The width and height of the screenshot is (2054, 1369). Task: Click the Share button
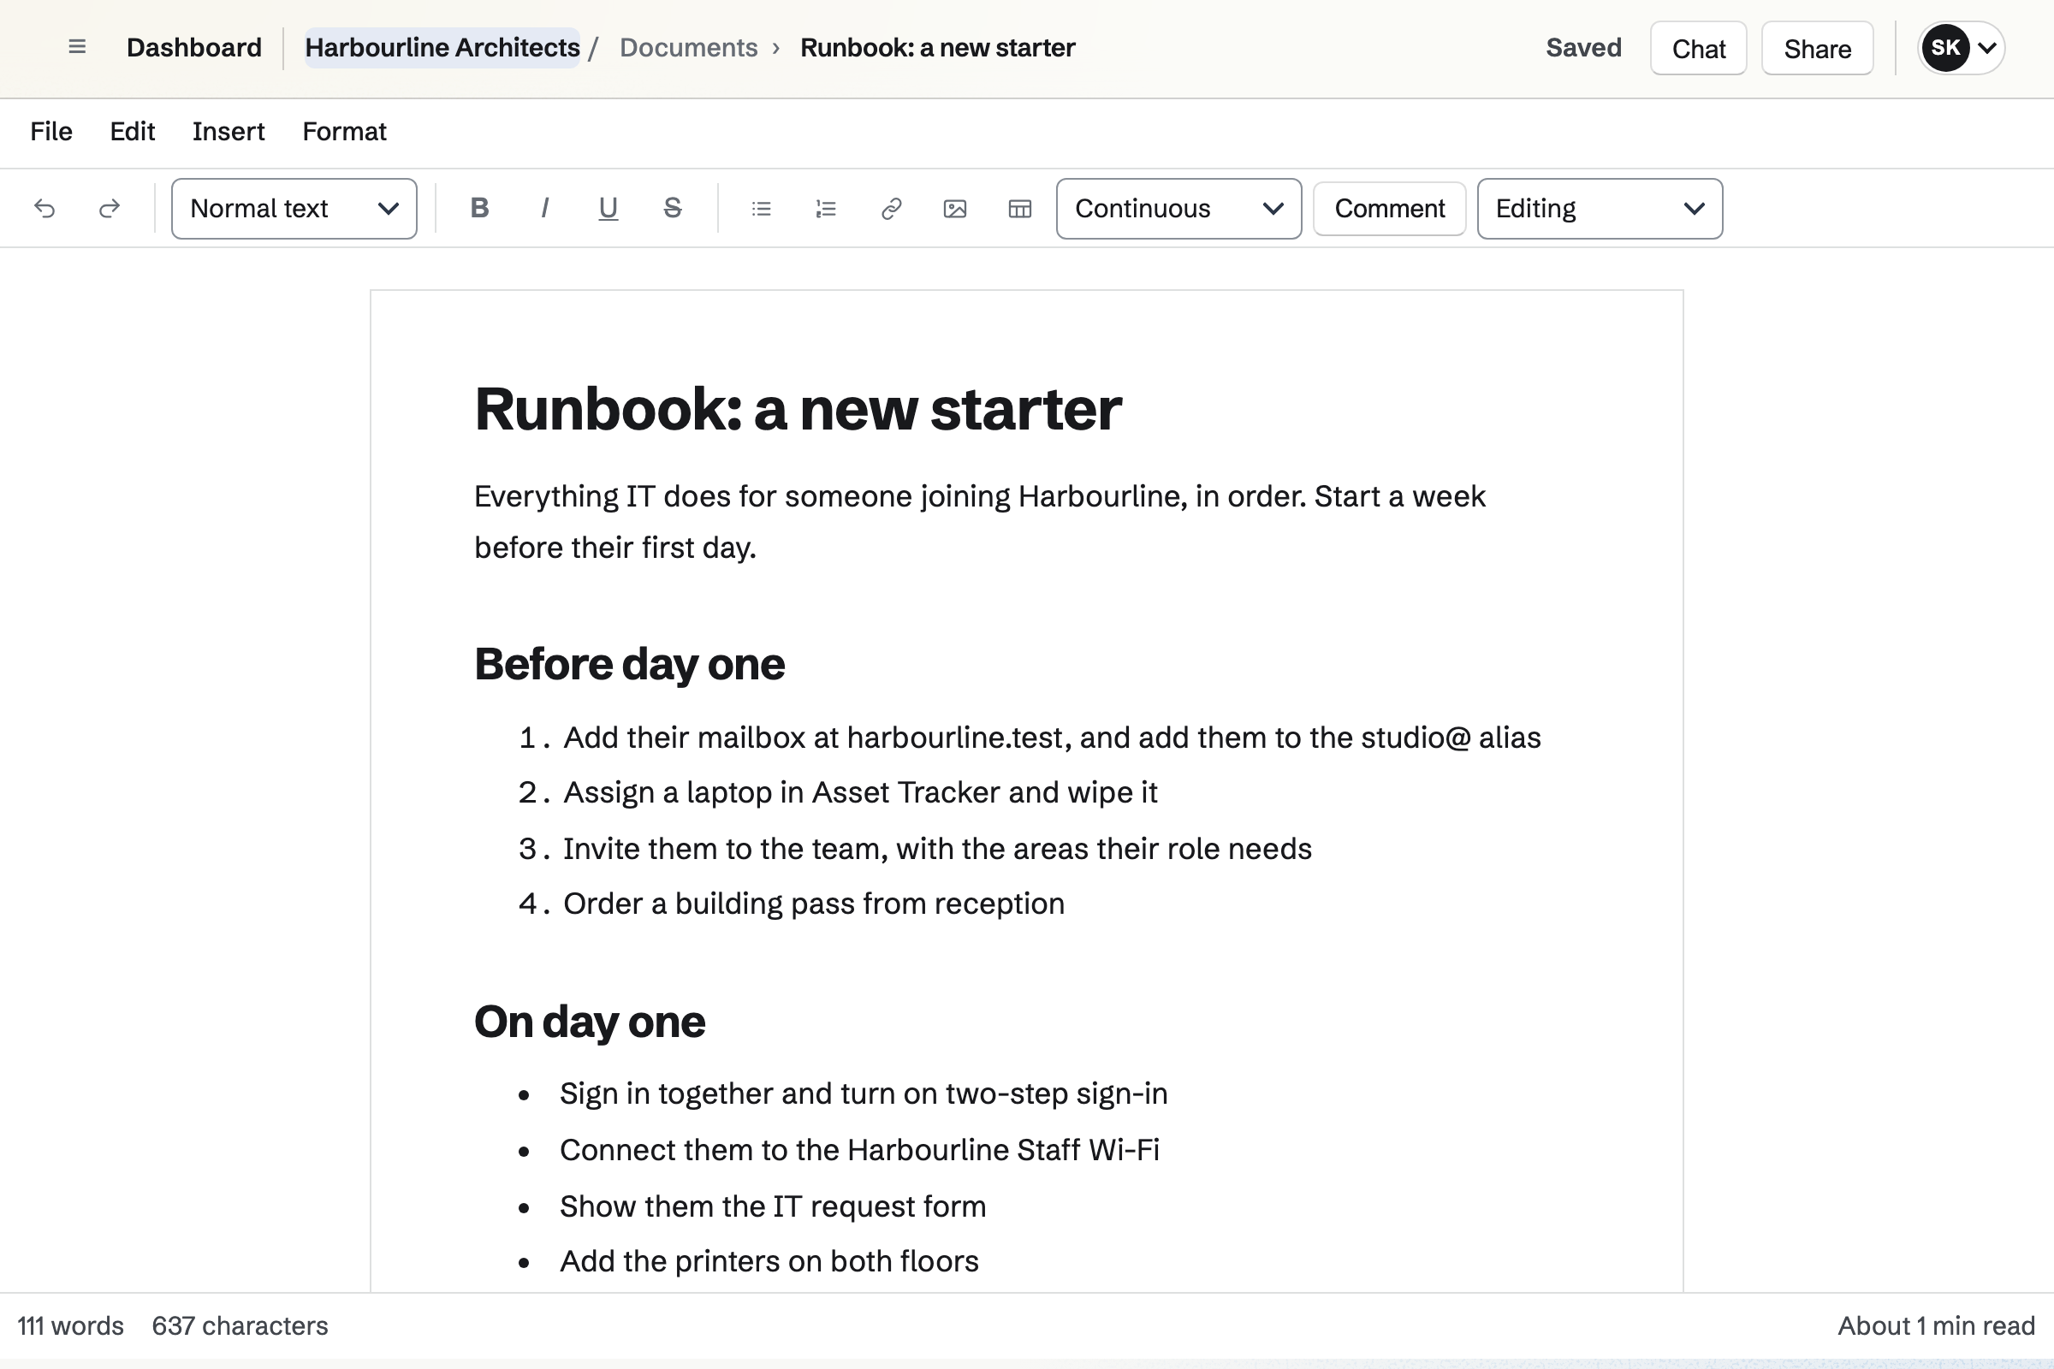tap(1817, 48)
